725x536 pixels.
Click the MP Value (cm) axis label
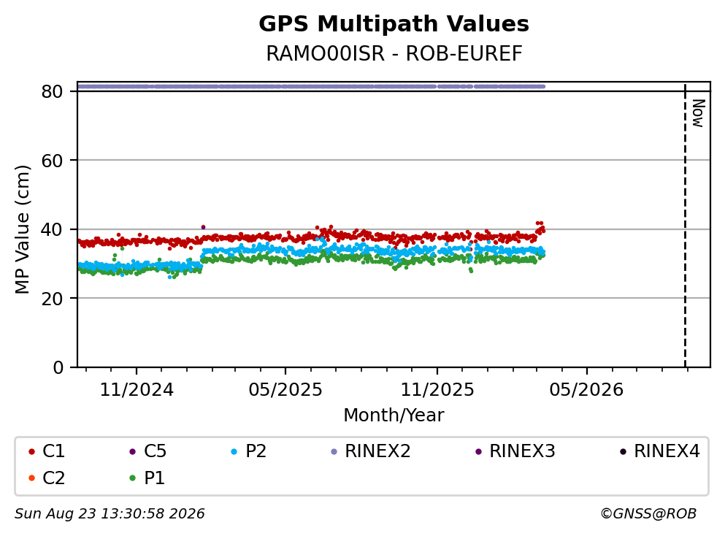point(22,229)
